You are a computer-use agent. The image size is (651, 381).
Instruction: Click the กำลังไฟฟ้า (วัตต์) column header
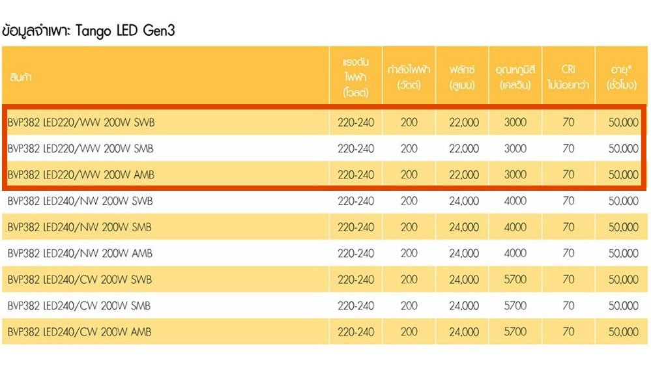pyautogui.click(x=409, y=76)
